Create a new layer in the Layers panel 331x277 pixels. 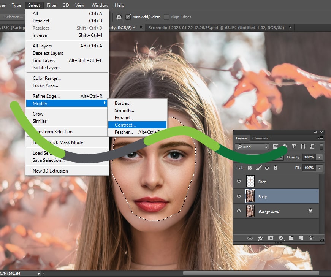click(301, 238)
